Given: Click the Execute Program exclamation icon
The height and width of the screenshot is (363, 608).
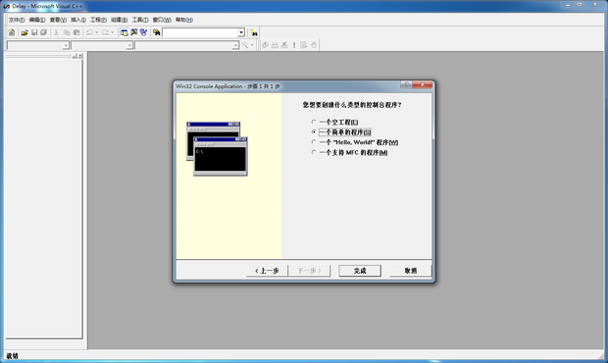Looking at the screenshot, I should coord(294,45).
